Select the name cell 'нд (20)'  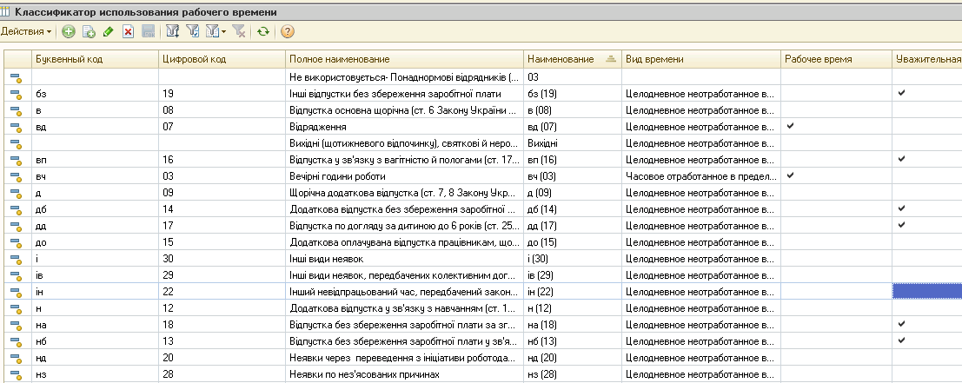click(x=573, y=358)
